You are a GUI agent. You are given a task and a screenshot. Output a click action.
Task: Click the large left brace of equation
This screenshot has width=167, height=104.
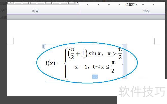click(66, 63)
